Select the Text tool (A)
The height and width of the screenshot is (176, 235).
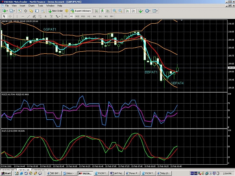[45, 16]
